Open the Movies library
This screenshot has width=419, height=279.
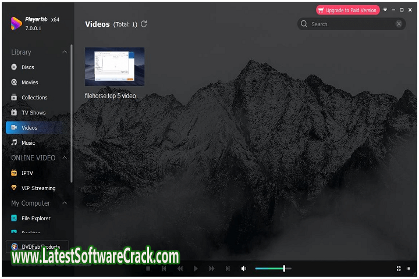pyautogui.click(x=30, y=83)
